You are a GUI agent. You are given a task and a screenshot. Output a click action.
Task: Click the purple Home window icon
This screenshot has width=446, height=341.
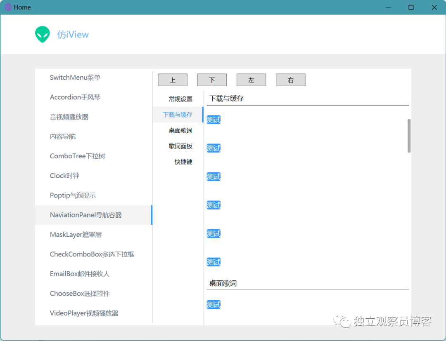point(8,7)
